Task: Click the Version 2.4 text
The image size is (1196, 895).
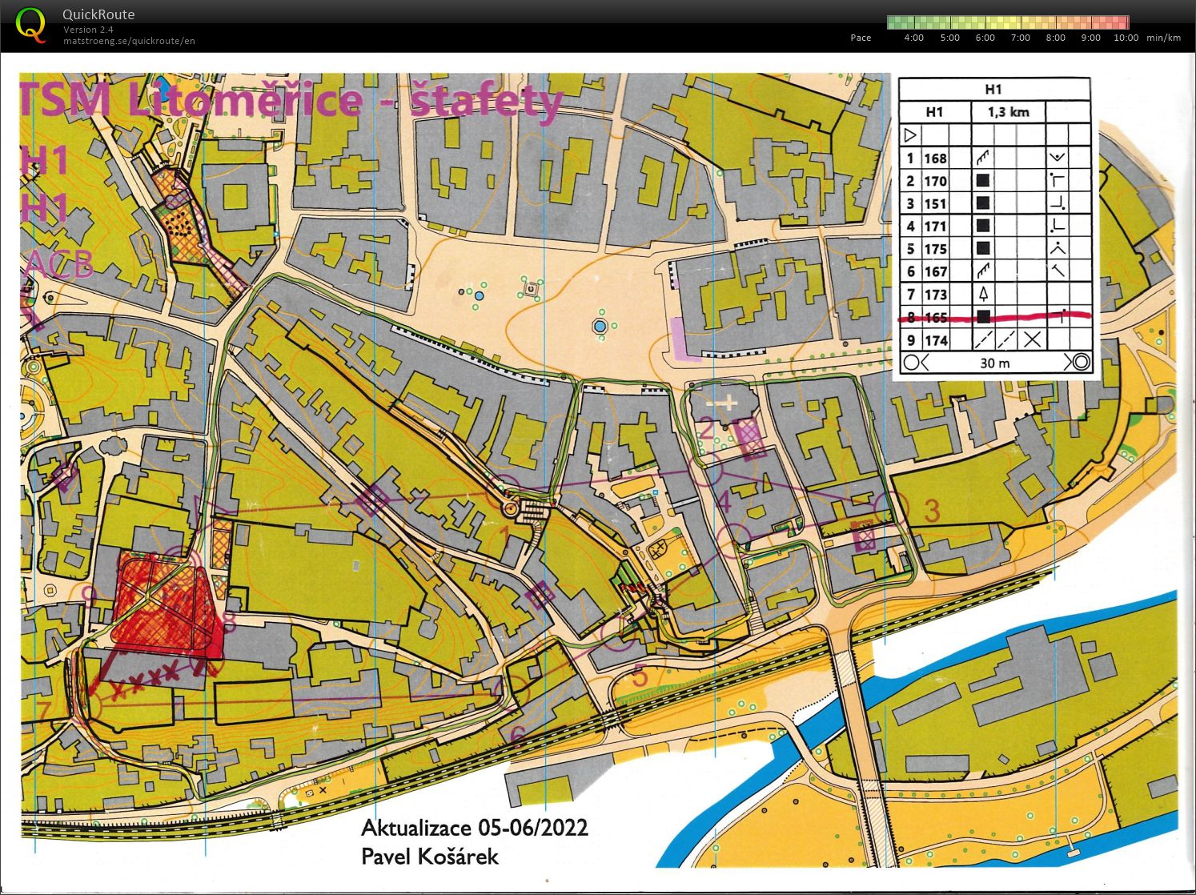Action: click(x=88, y=30)
